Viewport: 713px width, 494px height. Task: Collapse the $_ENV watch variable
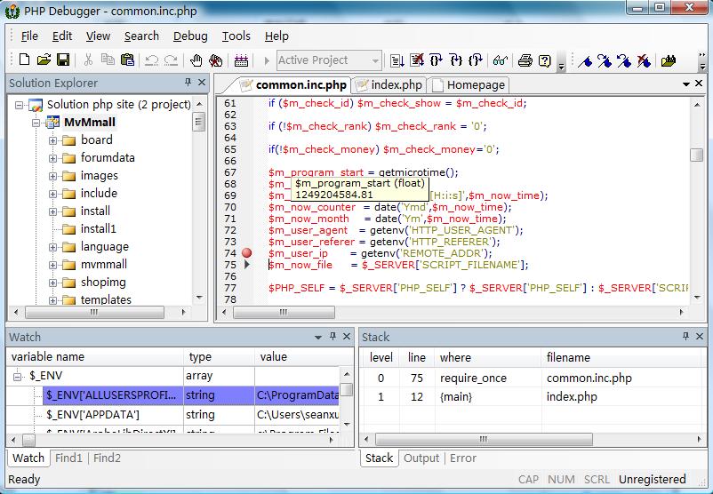(18, 377)
